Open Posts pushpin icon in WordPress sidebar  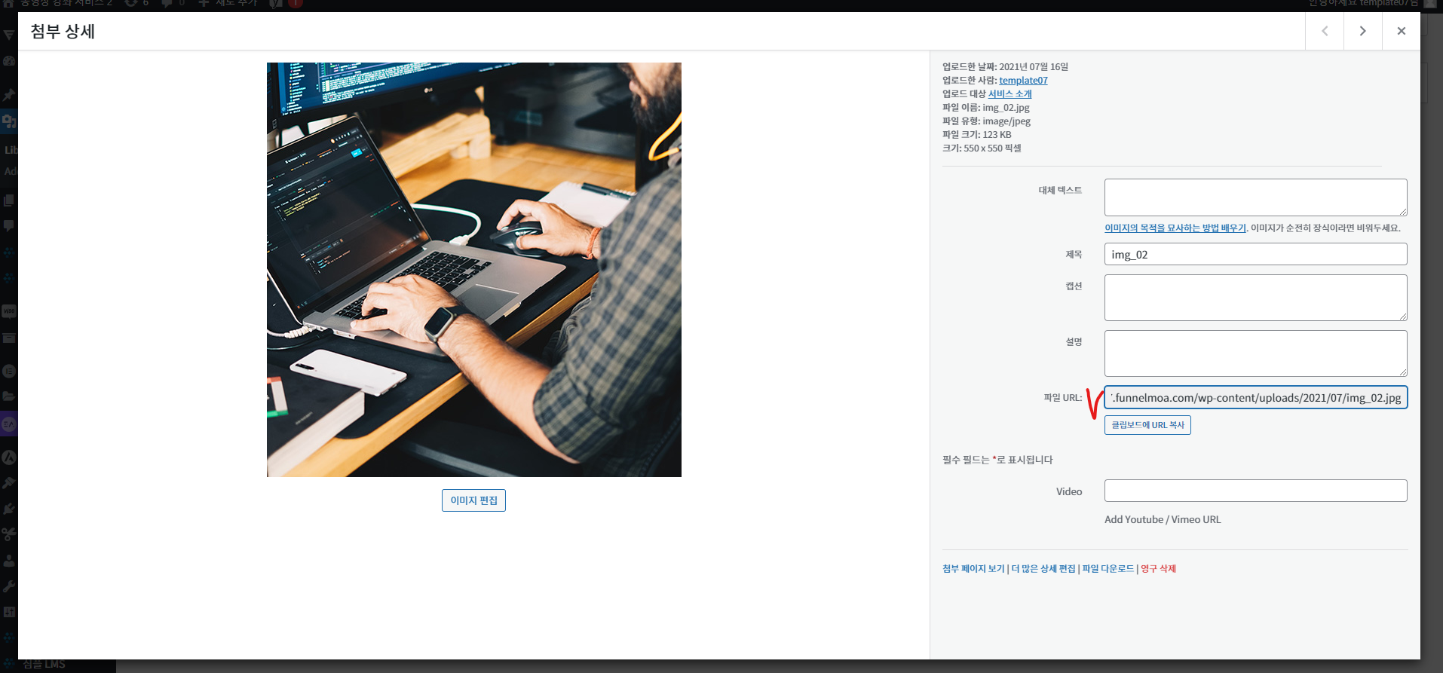click(x=9, y=95)
